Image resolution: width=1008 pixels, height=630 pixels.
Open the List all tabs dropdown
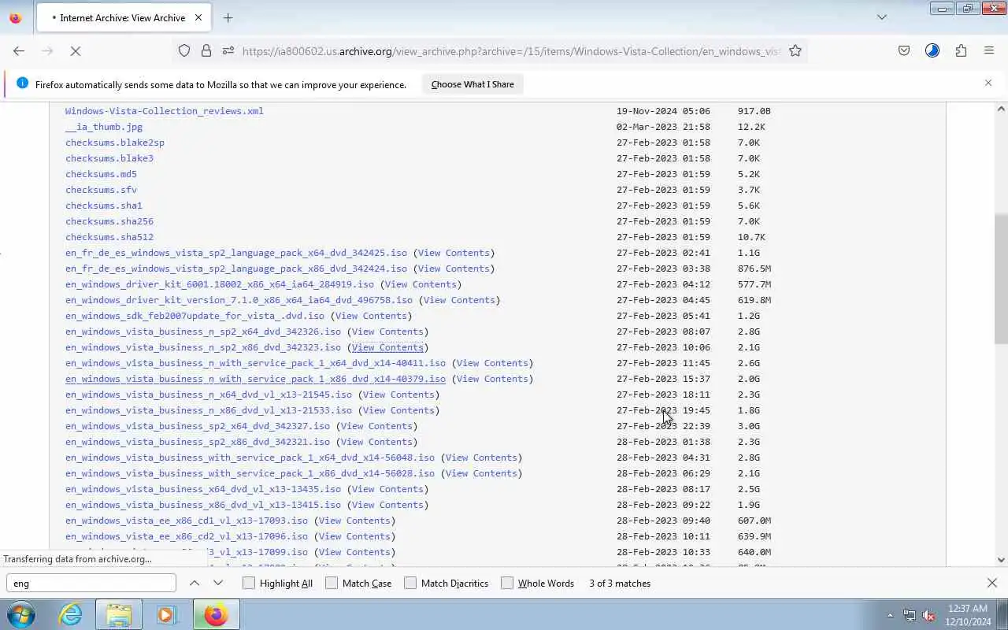click(882, 17)
